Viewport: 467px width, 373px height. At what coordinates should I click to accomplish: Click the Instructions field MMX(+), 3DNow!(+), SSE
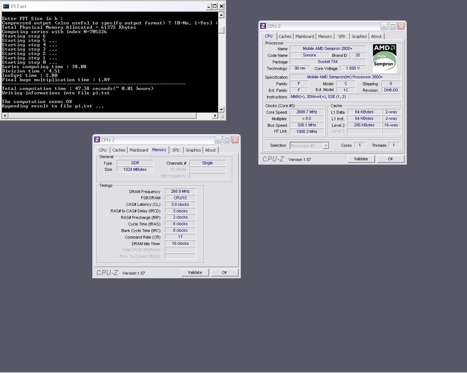(345, 97)
